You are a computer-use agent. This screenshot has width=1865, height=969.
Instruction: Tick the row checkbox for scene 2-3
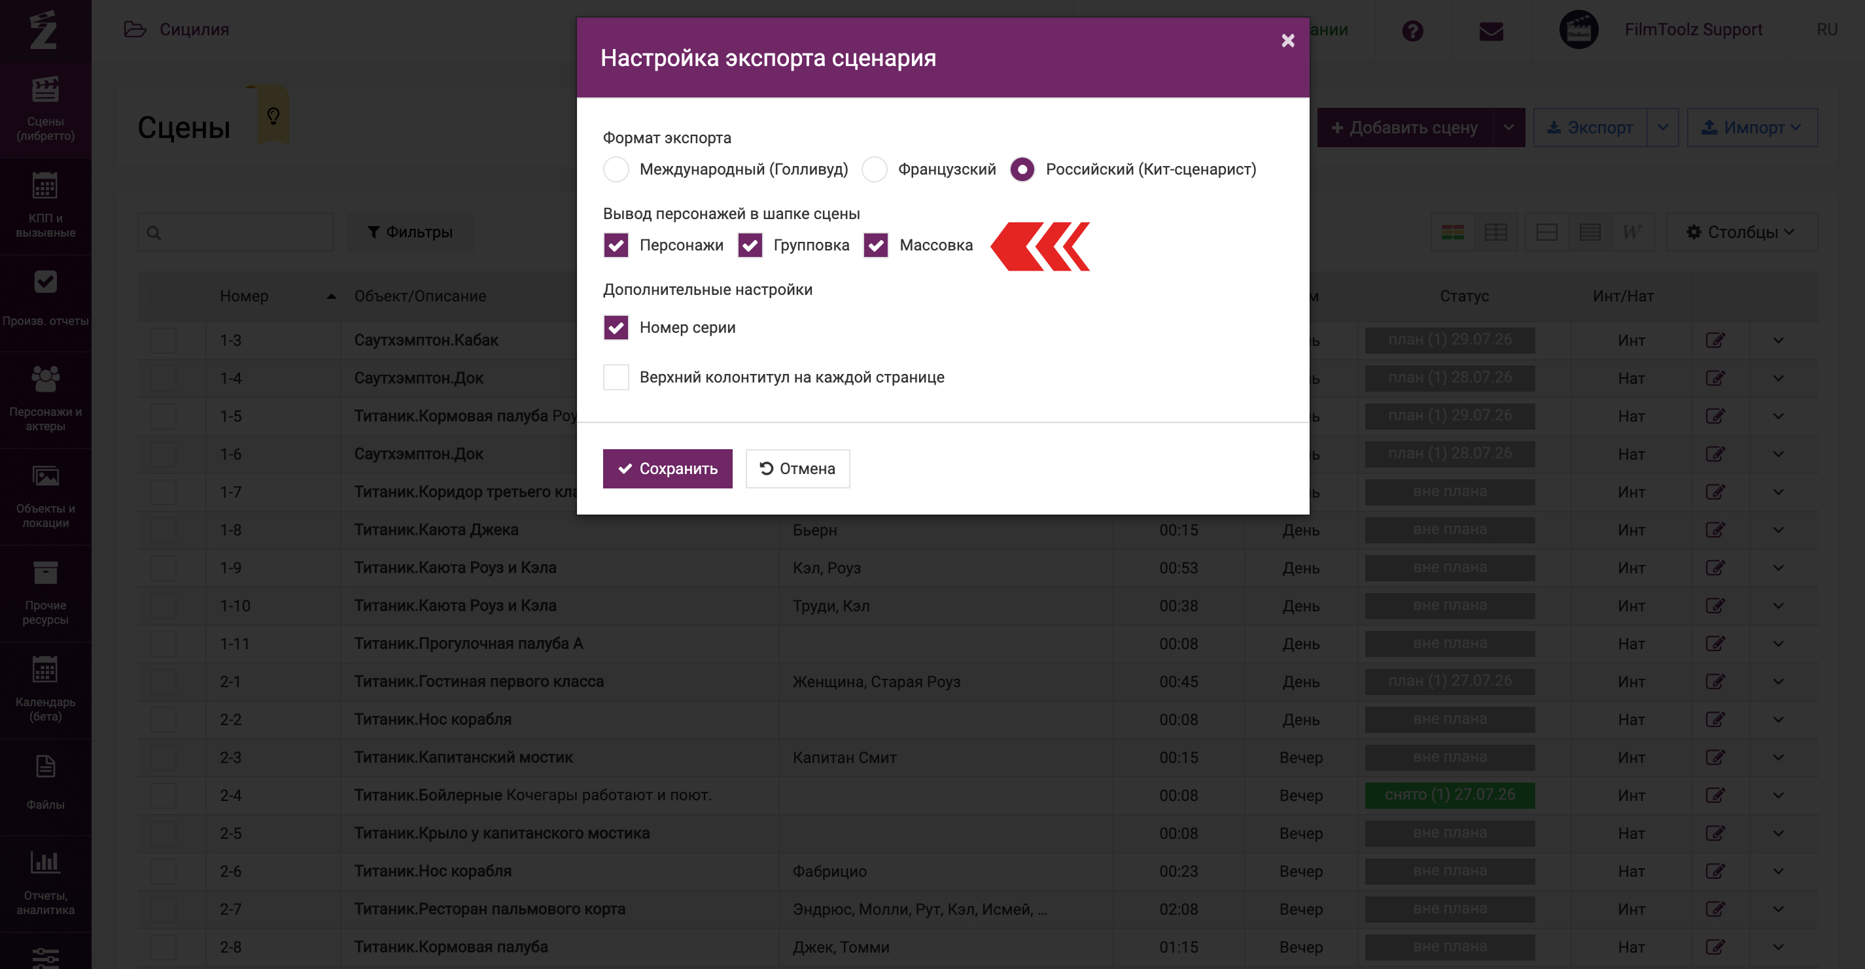(x=164, y=758)
